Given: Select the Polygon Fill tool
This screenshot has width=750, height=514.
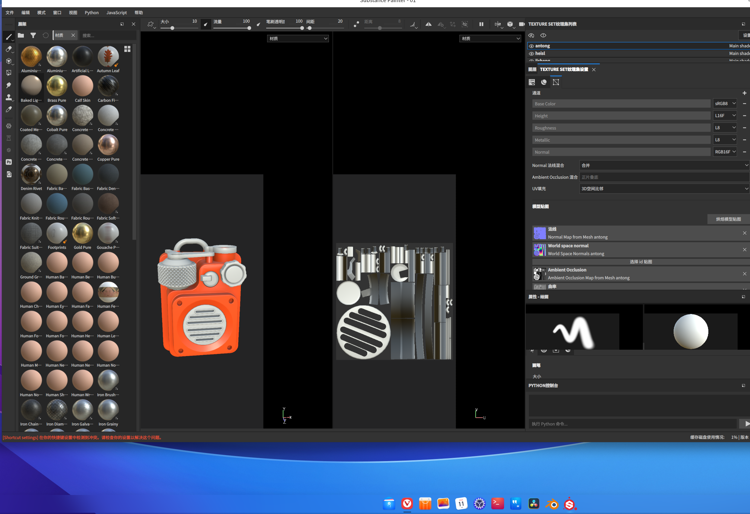Looking at the screenshot, I should [9, 73].
